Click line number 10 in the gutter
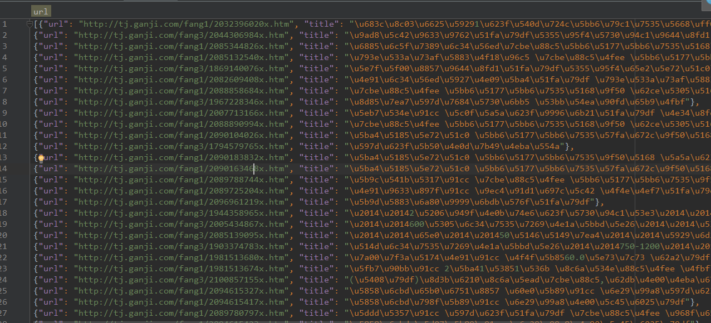Viewport: 711px width, 323px height. (4, 124)
